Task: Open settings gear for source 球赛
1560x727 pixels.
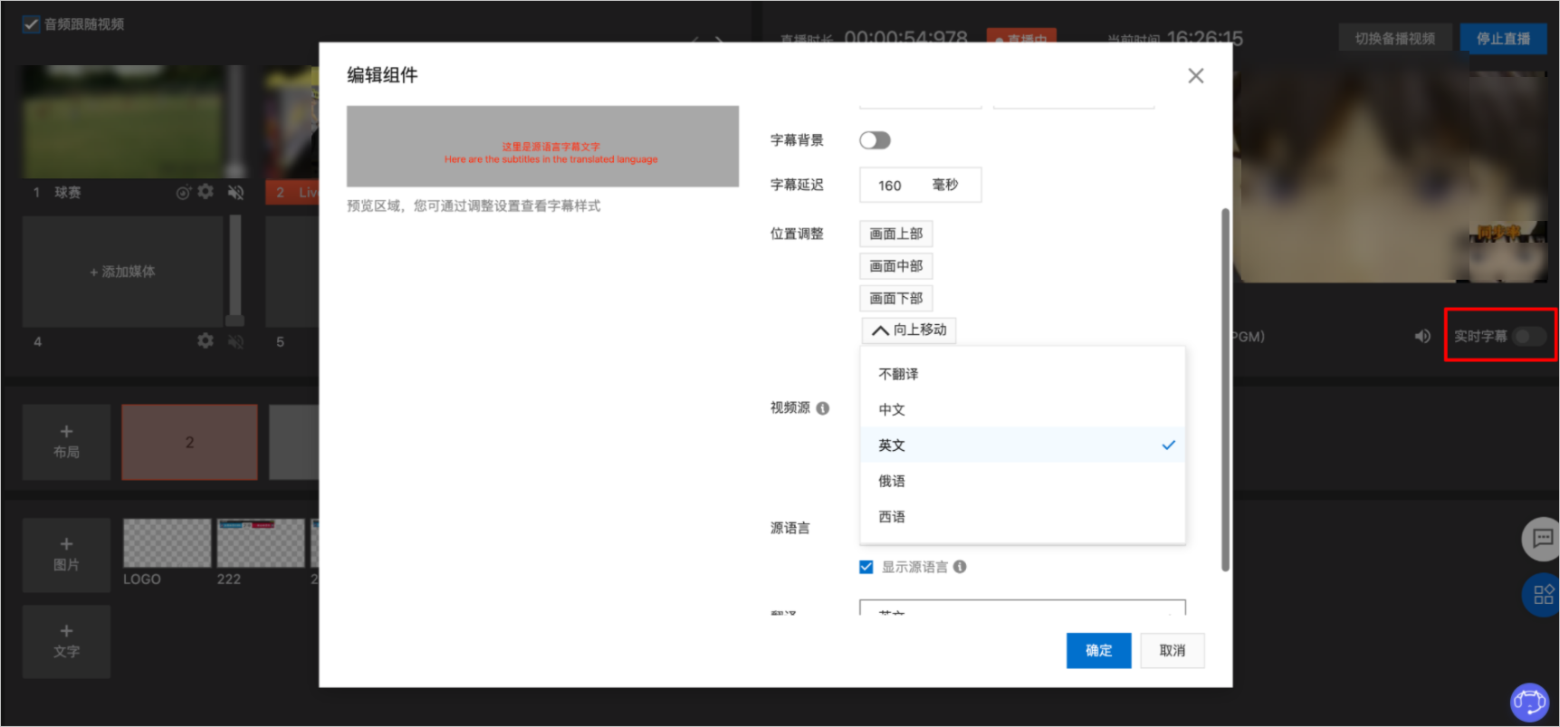Action: [x=206, y=192]
